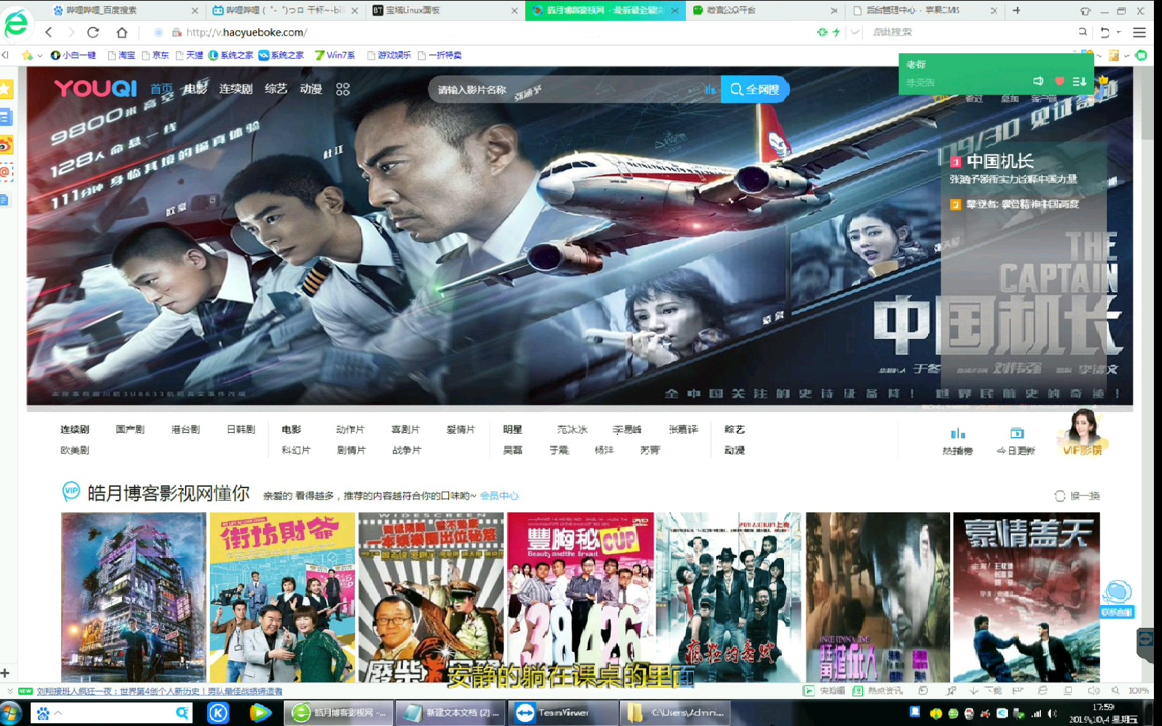
Task: Open the browser home page
Action: click(122, 32)
